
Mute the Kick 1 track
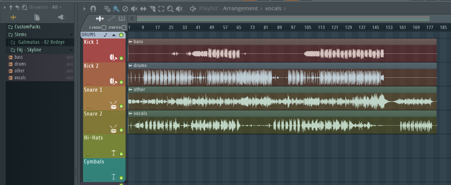click(121, 58)
